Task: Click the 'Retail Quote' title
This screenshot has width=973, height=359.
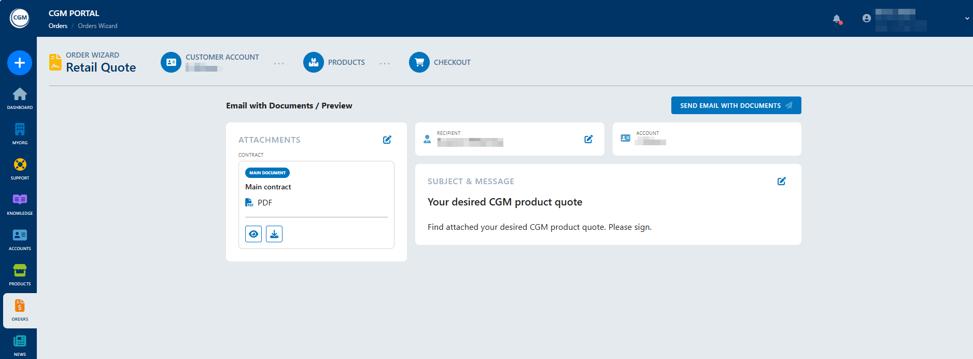Action: pyautogui.click(x=101, y=67)
